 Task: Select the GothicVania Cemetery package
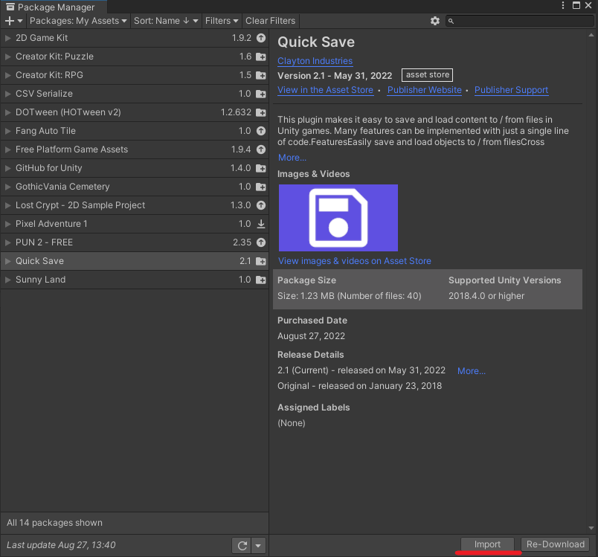tap(134, 187)
